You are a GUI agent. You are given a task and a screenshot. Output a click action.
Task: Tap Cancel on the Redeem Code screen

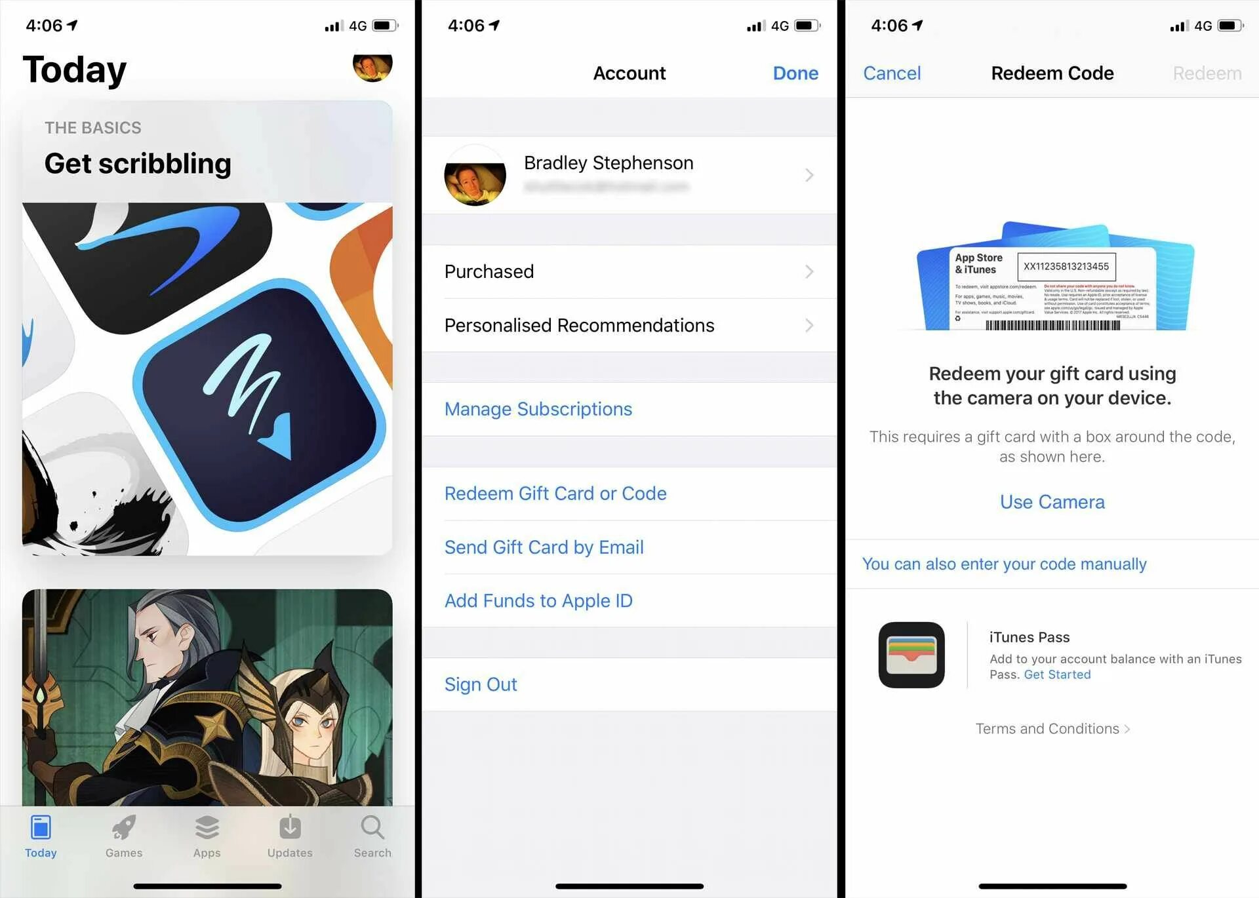click(892, 73)
